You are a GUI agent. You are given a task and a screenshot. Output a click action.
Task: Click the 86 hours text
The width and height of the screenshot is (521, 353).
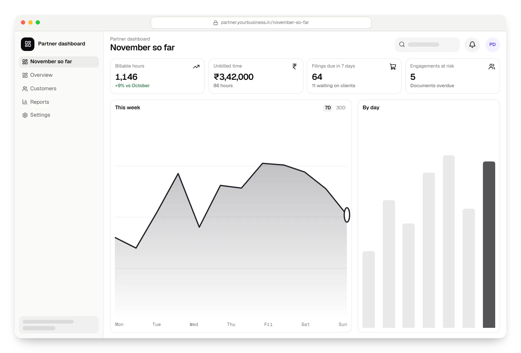[x=223, y=86]
